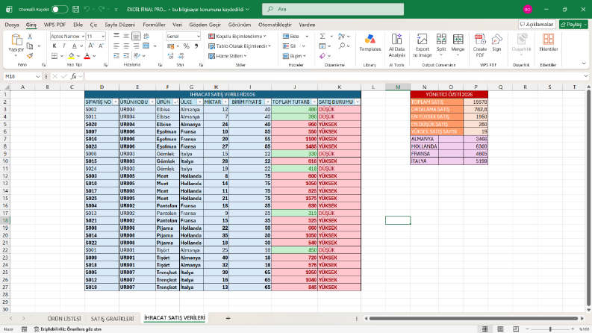The width and height of the screenshot is (592, 333).
Task: Apply italic formatting
Action: tap(64, 46)
